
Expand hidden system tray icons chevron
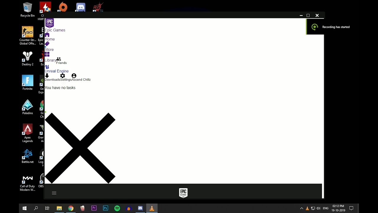coord(302,208)
